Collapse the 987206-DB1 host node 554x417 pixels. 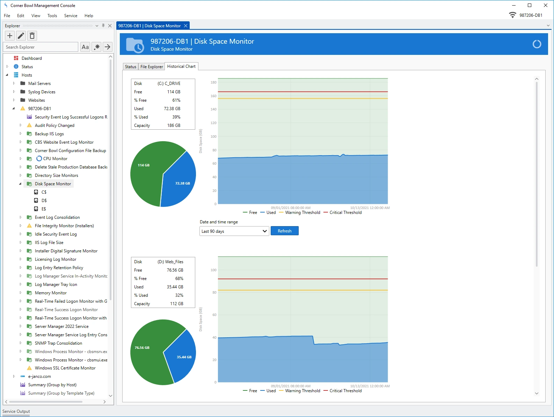[x=14, y=108]
